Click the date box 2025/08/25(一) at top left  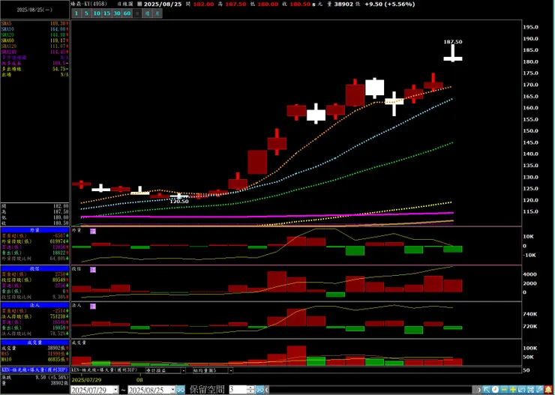click(x=34, y=10)
